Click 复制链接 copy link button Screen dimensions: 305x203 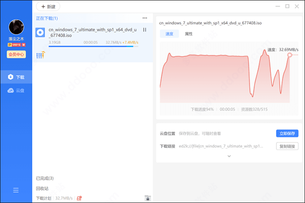point(287,147)
